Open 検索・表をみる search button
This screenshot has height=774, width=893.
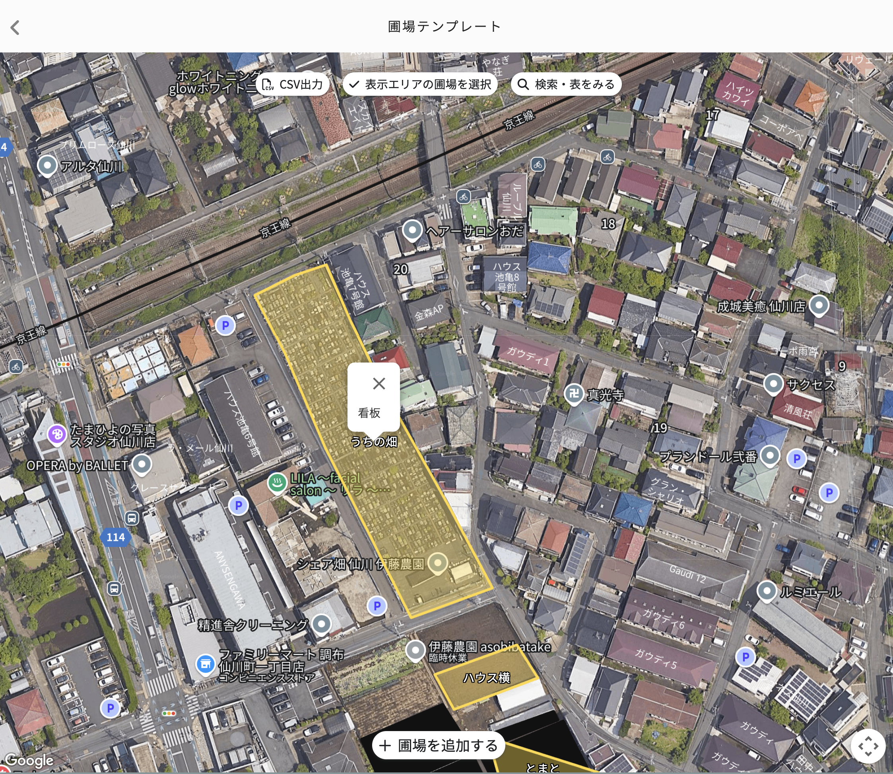coord(566,84)
